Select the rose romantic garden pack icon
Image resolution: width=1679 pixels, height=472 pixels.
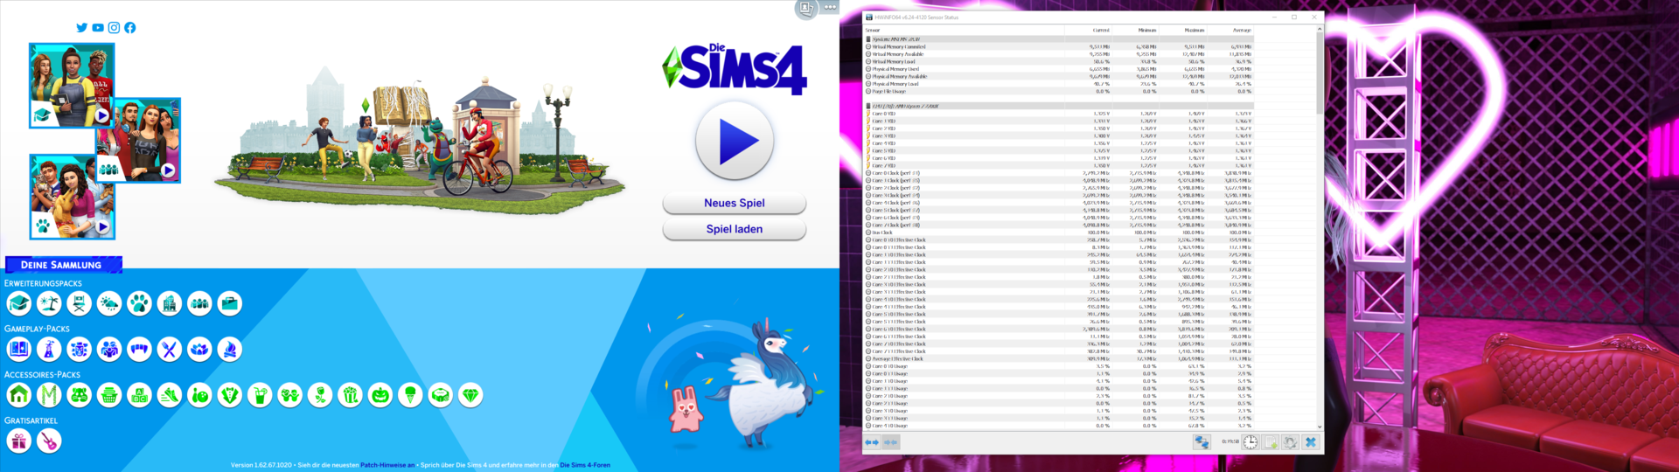coord(320,395)
